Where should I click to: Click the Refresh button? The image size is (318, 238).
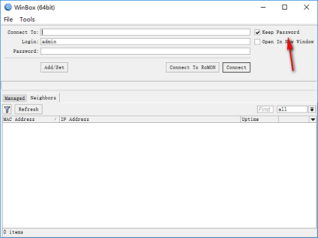[29, 109]
